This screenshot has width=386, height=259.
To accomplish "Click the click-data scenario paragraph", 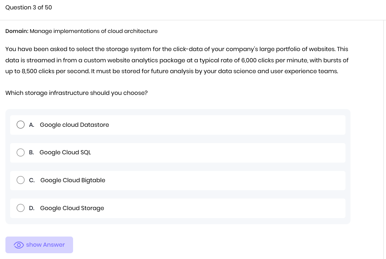I will [x=177, y=60].
